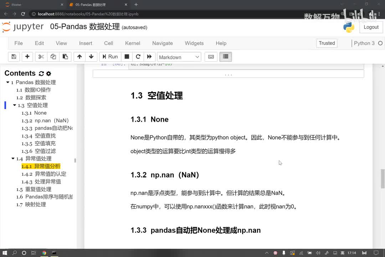
Task: Open the Kernel menu
Action: 133,43
